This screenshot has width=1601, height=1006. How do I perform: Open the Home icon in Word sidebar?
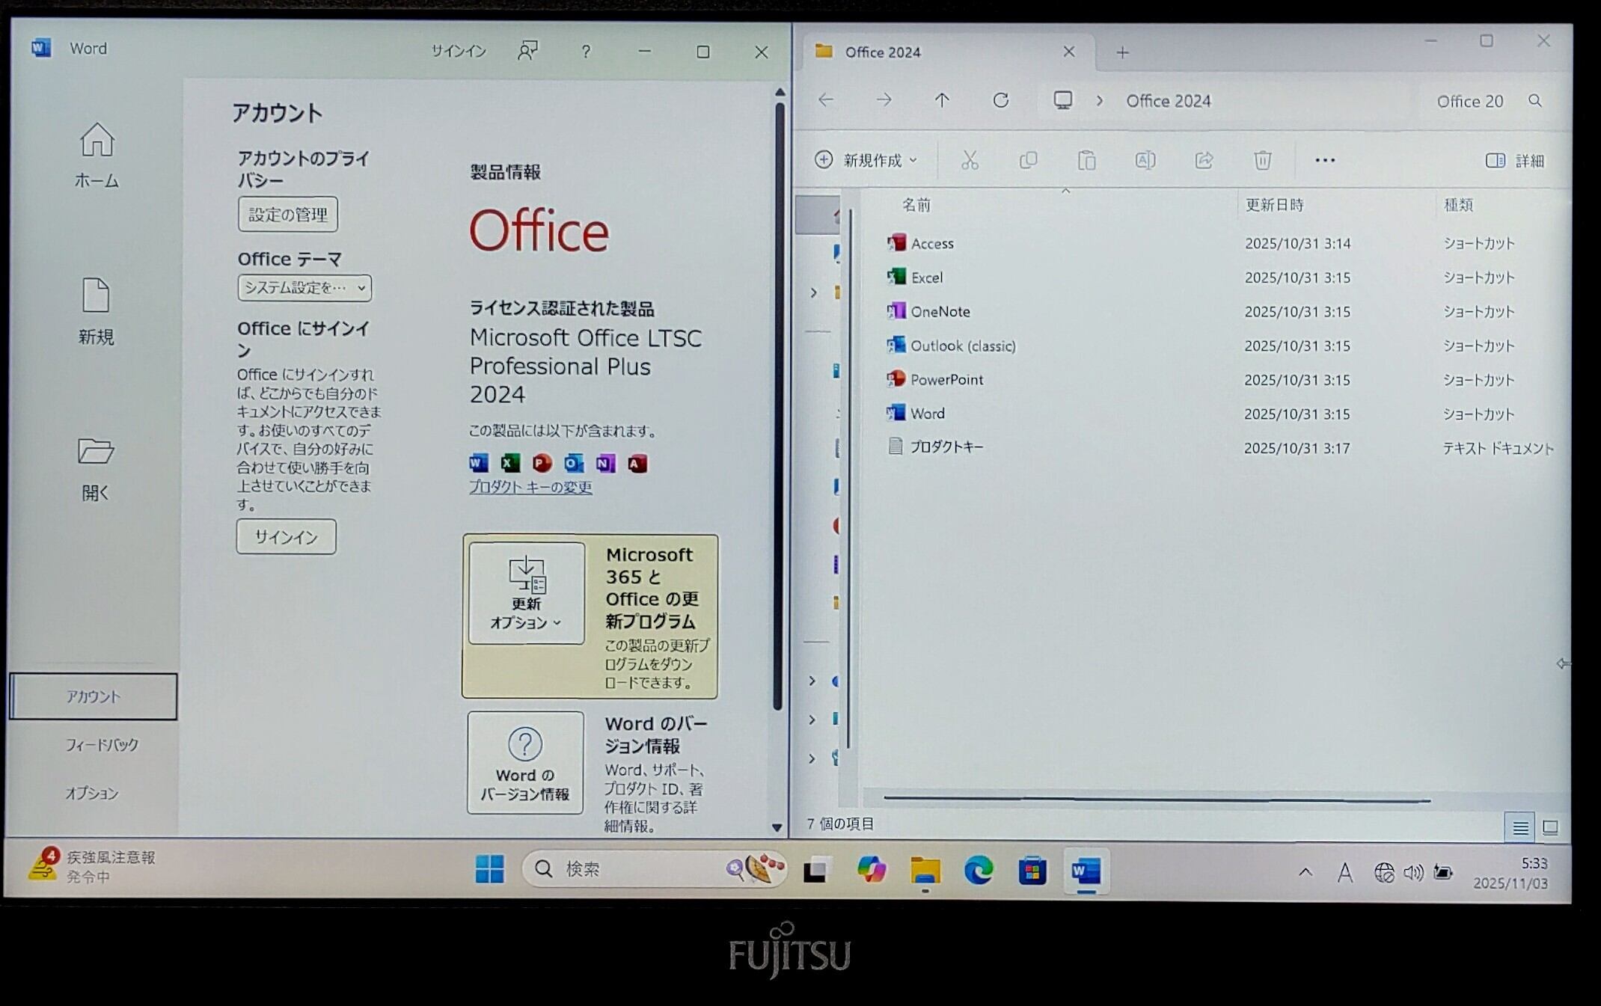pyautogui.click(x=97, y=141)
